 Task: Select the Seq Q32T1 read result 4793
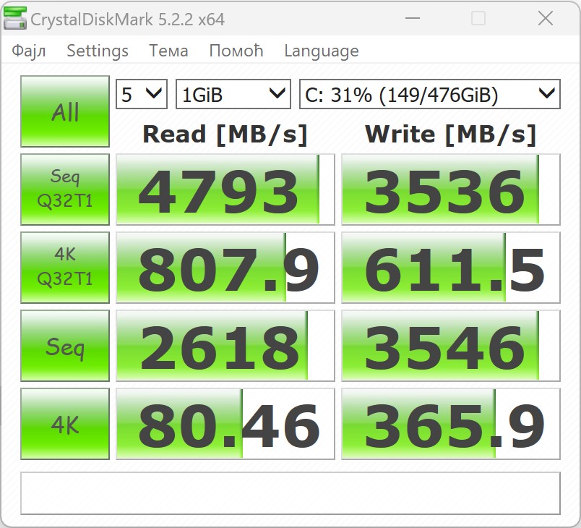click(225, 190)
